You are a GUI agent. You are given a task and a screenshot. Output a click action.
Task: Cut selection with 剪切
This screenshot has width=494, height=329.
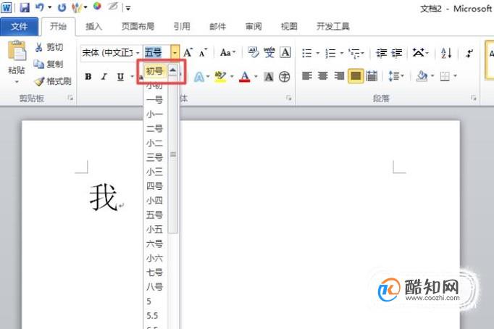pos(49,47)
